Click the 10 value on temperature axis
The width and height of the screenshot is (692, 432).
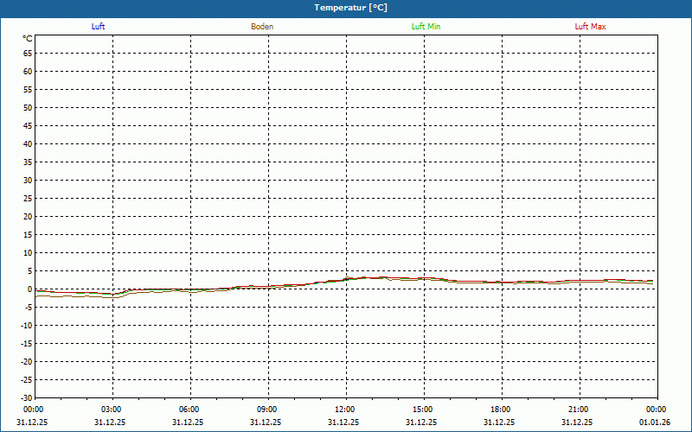coord(28,253)
